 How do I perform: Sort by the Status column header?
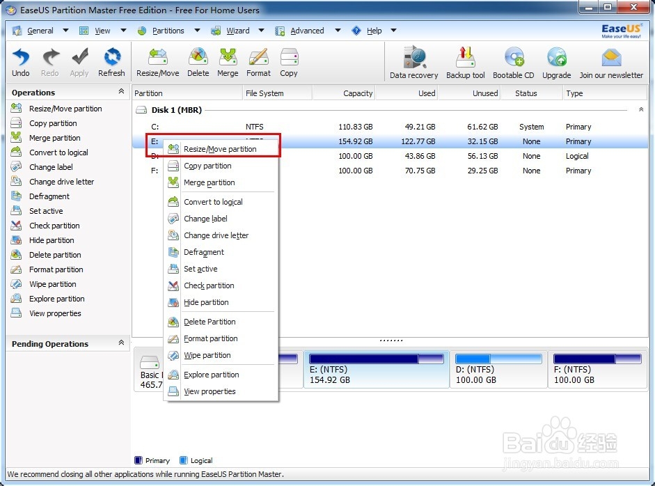532,93
